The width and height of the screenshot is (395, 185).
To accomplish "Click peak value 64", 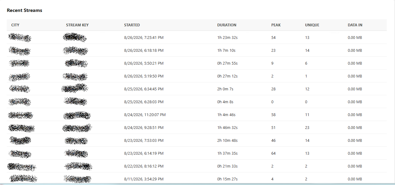I will [273, 153].
